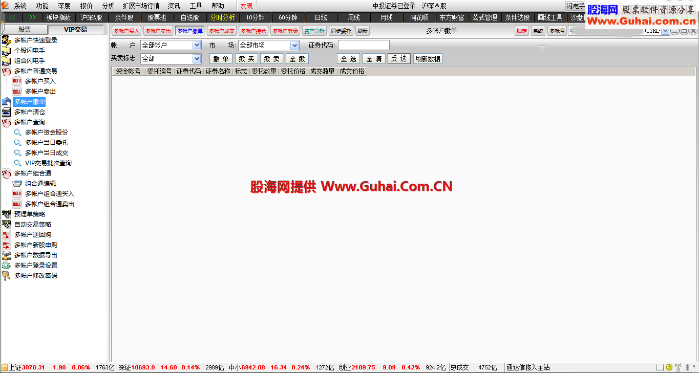Collapse the 多帐户组合通 tree group
The height and width of the screenshot is (373, 699).
coord(6,173)
